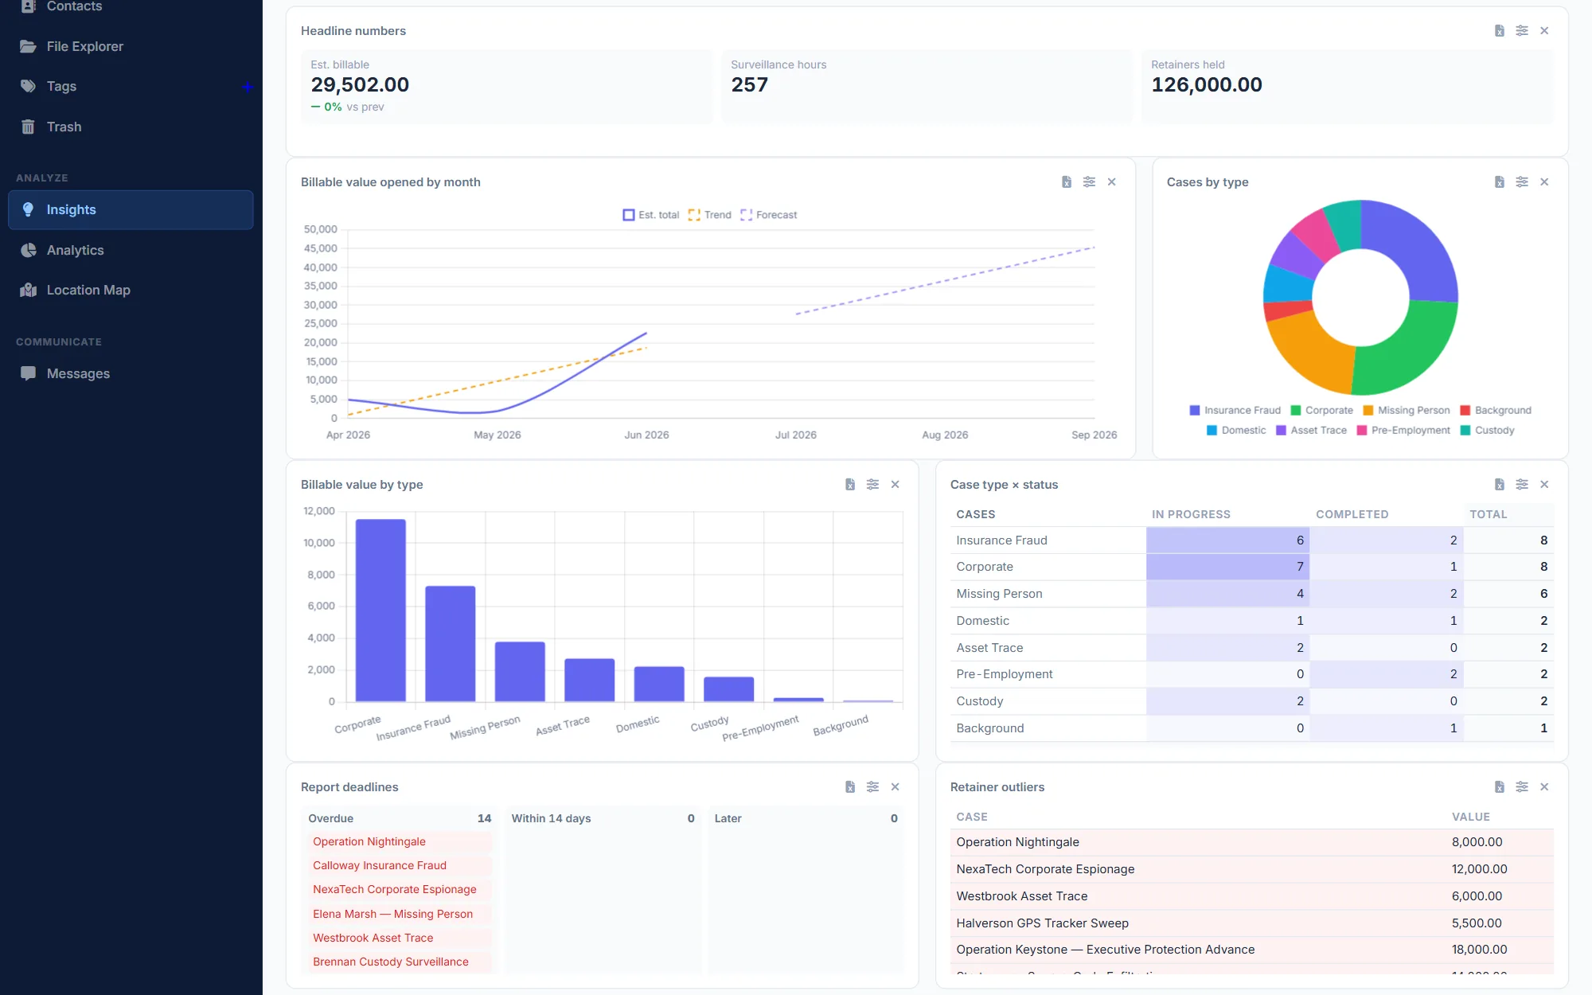Toggle Pre-Employment legend entry
Viewport: 1592px width, 995px height.
click(1404, 430)
